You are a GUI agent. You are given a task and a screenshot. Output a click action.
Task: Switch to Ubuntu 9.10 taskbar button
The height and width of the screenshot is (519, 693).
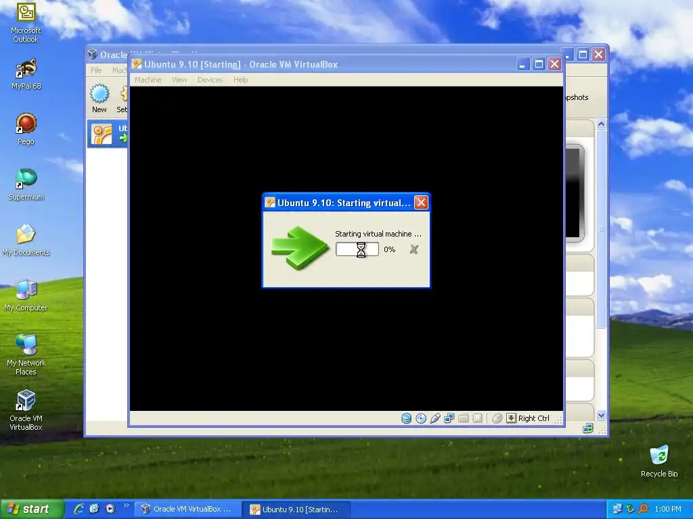[296, 510]
